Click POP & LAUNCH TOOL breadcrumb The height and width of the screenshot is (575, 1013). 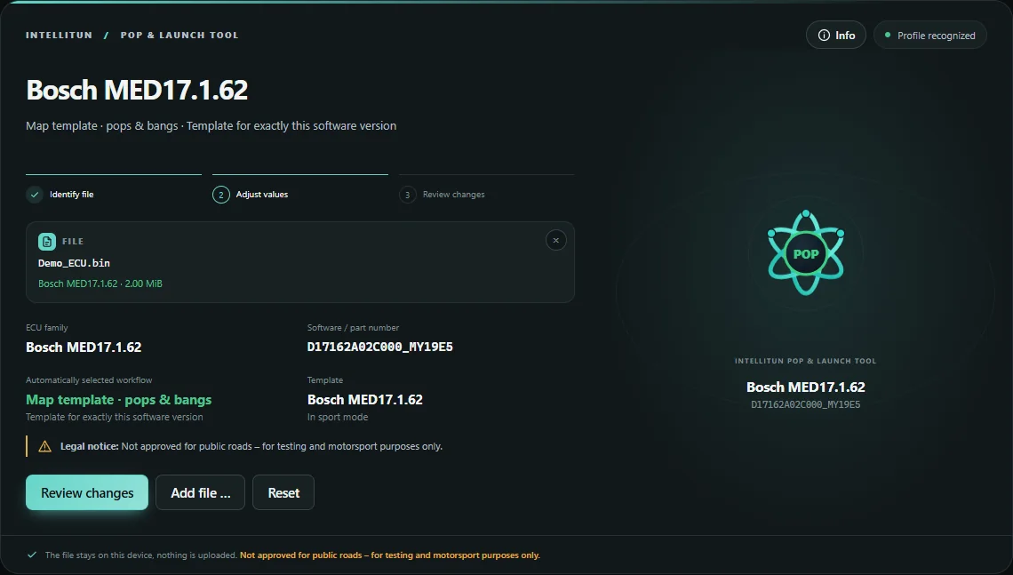pos(179,36)
